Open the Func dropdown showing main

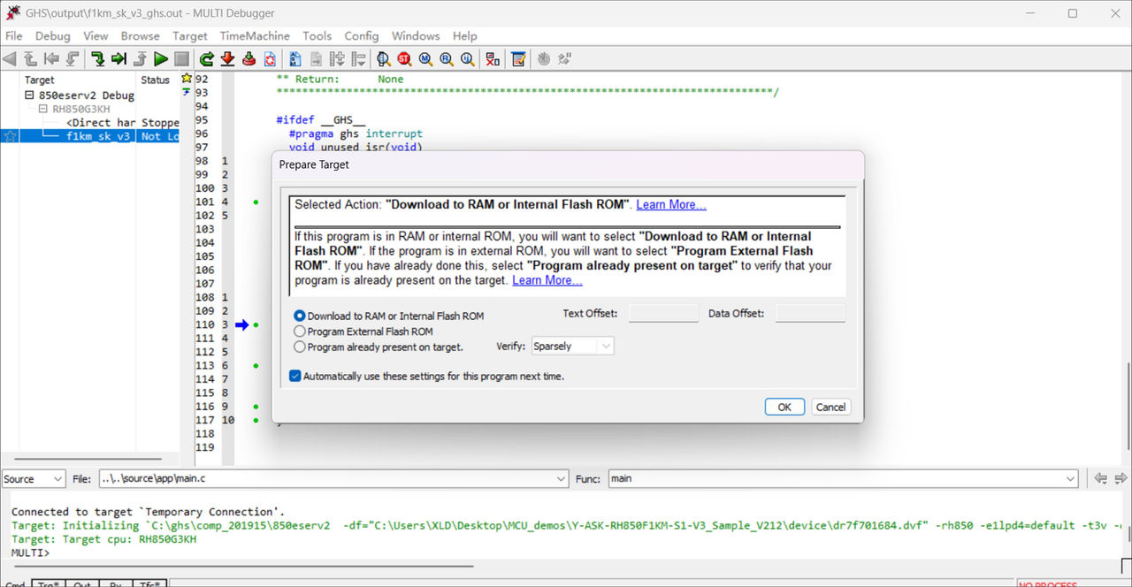tap(843, 478)
